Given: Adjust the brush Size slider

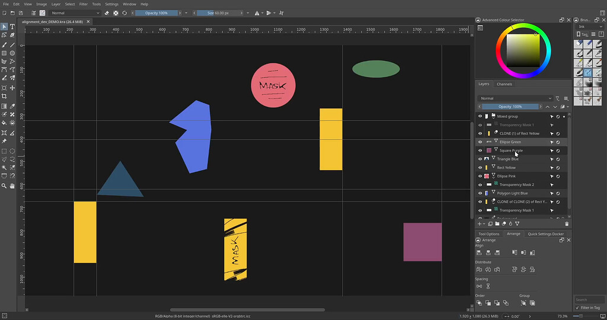Looking at the screenshot, I should pos(218,13).
